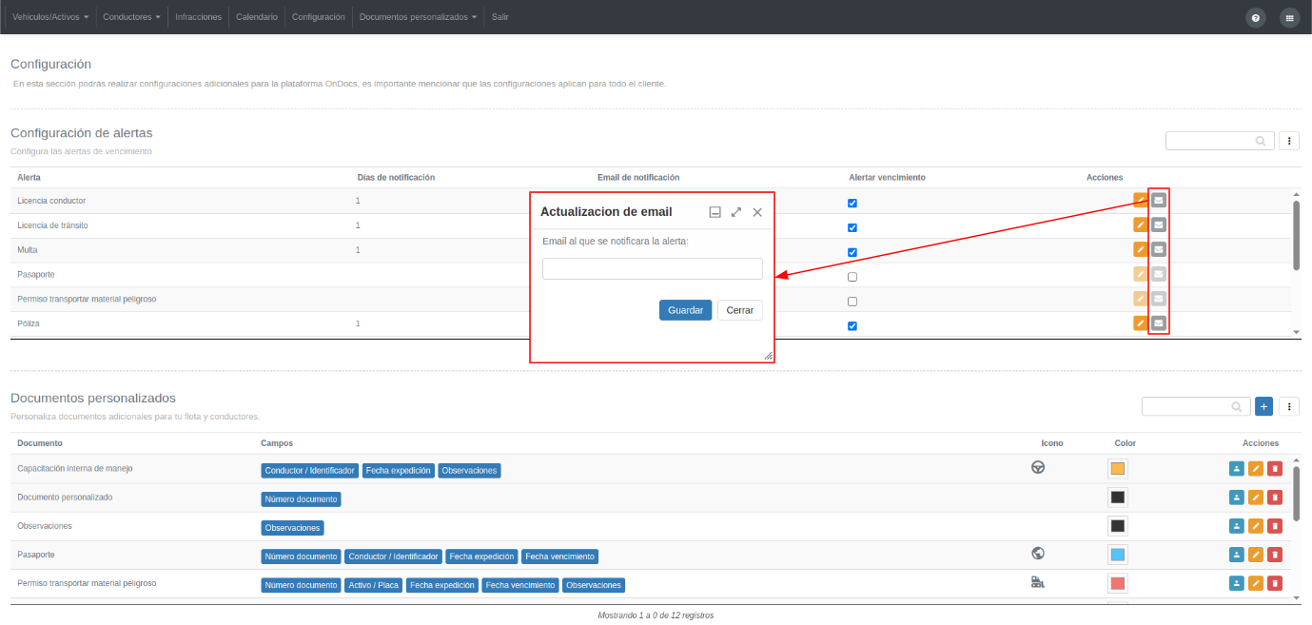
Task: Open the Vehículos/Activos dropdown menu
Action: click(50, 17)
